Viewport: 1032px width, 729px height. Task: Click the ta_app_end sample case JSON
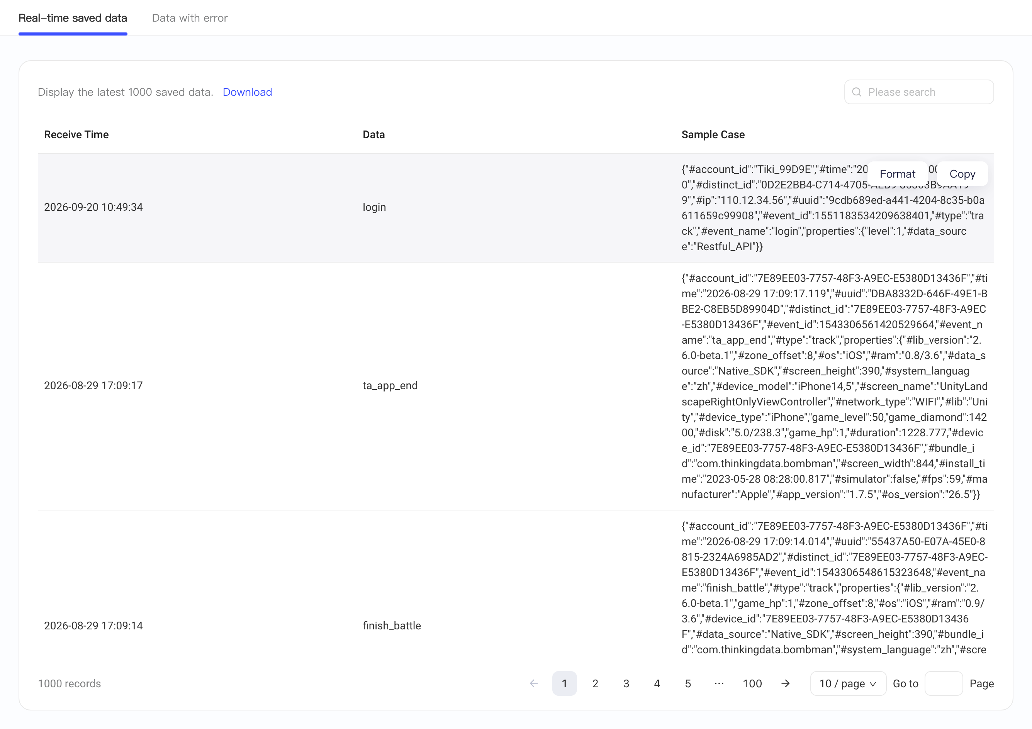(x=834, y=386)
